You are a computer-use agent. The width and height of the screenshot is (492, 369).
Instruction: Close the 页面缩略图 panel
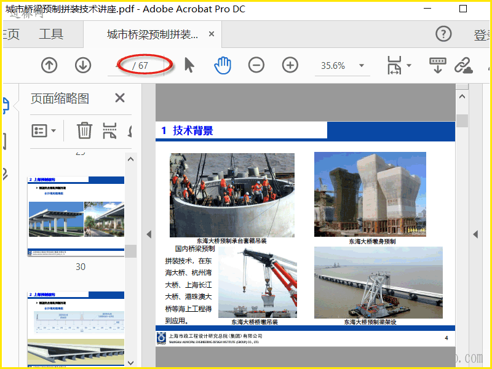pos(120,98)
